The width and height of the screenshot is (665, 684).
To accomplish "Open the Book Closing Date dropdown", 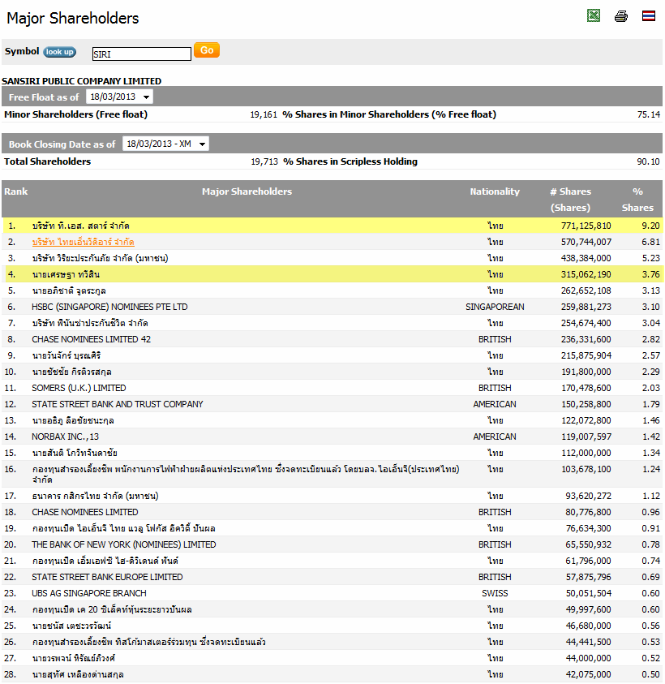I will [165, 144].
